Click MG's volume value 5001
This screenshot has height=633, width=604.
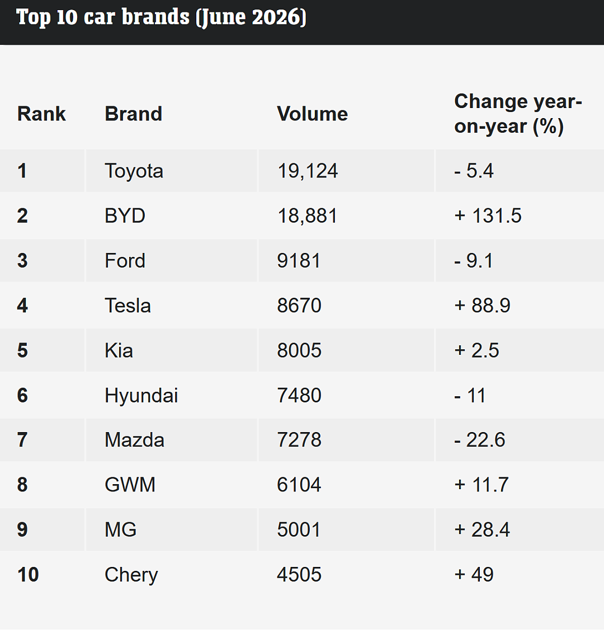(299, 529)
